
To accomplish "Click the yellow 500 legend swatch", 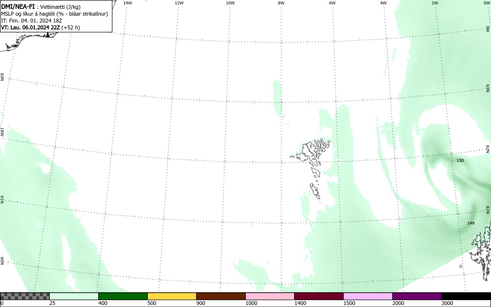I will pos(172,296).
